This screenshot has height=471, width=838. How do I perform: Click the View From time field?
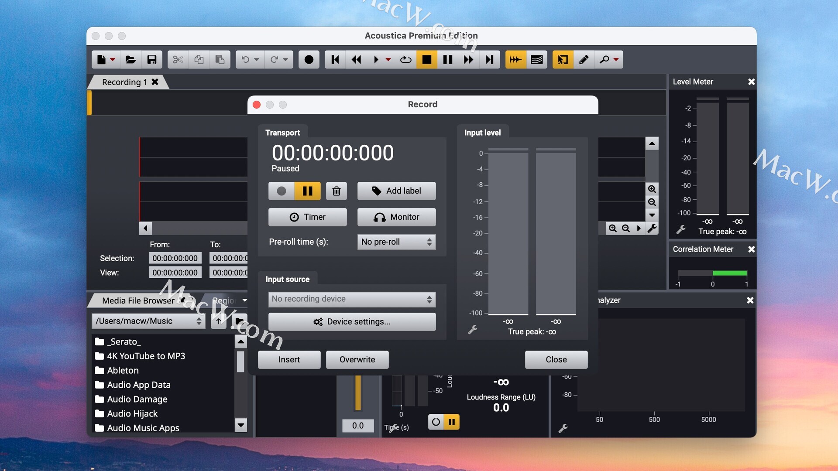[175, 273]
